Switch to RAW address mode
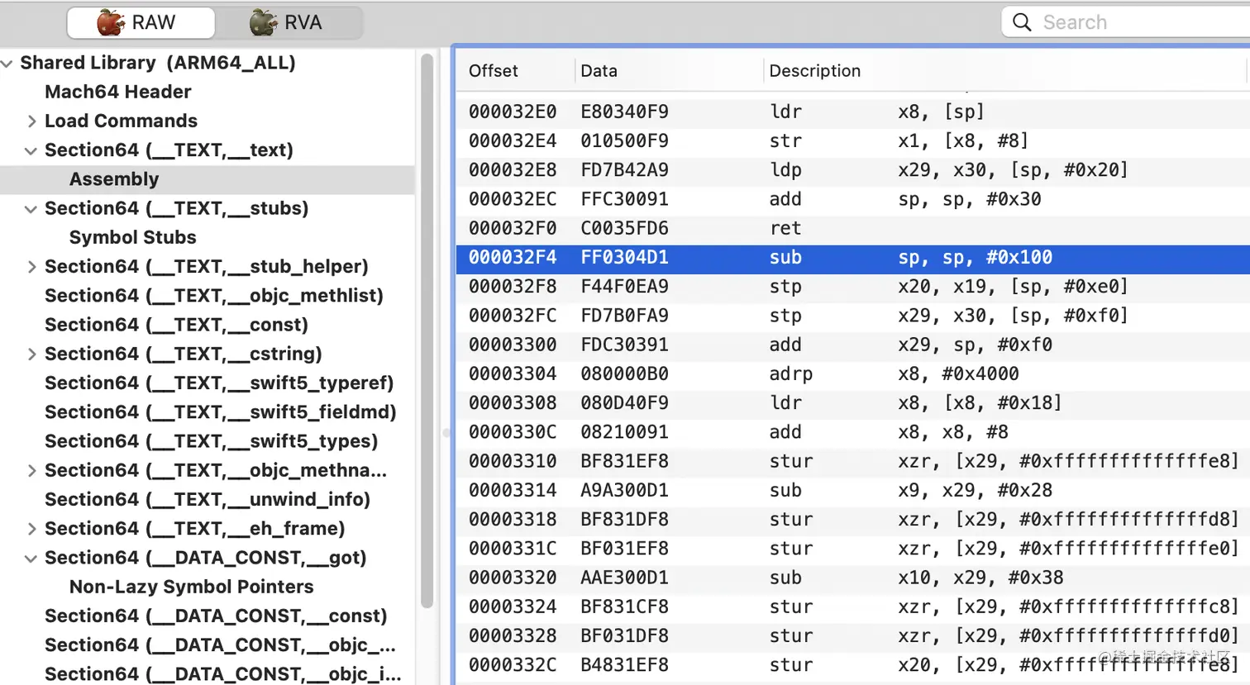This screenshot has height=685, width=1250. (141, 22)
